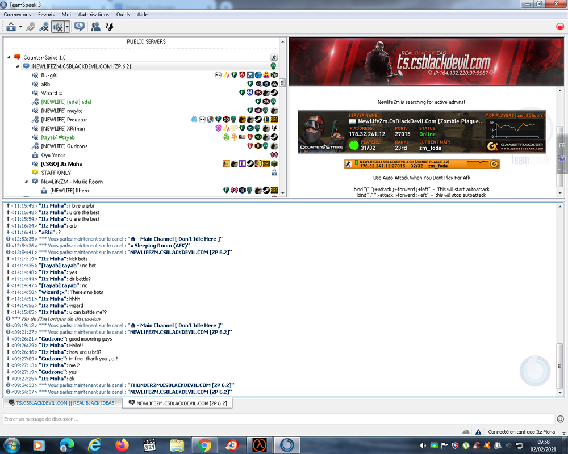Click the orange NEWLIFEZM mini server banner
This screenshot has height=454, width=568.
421,164
